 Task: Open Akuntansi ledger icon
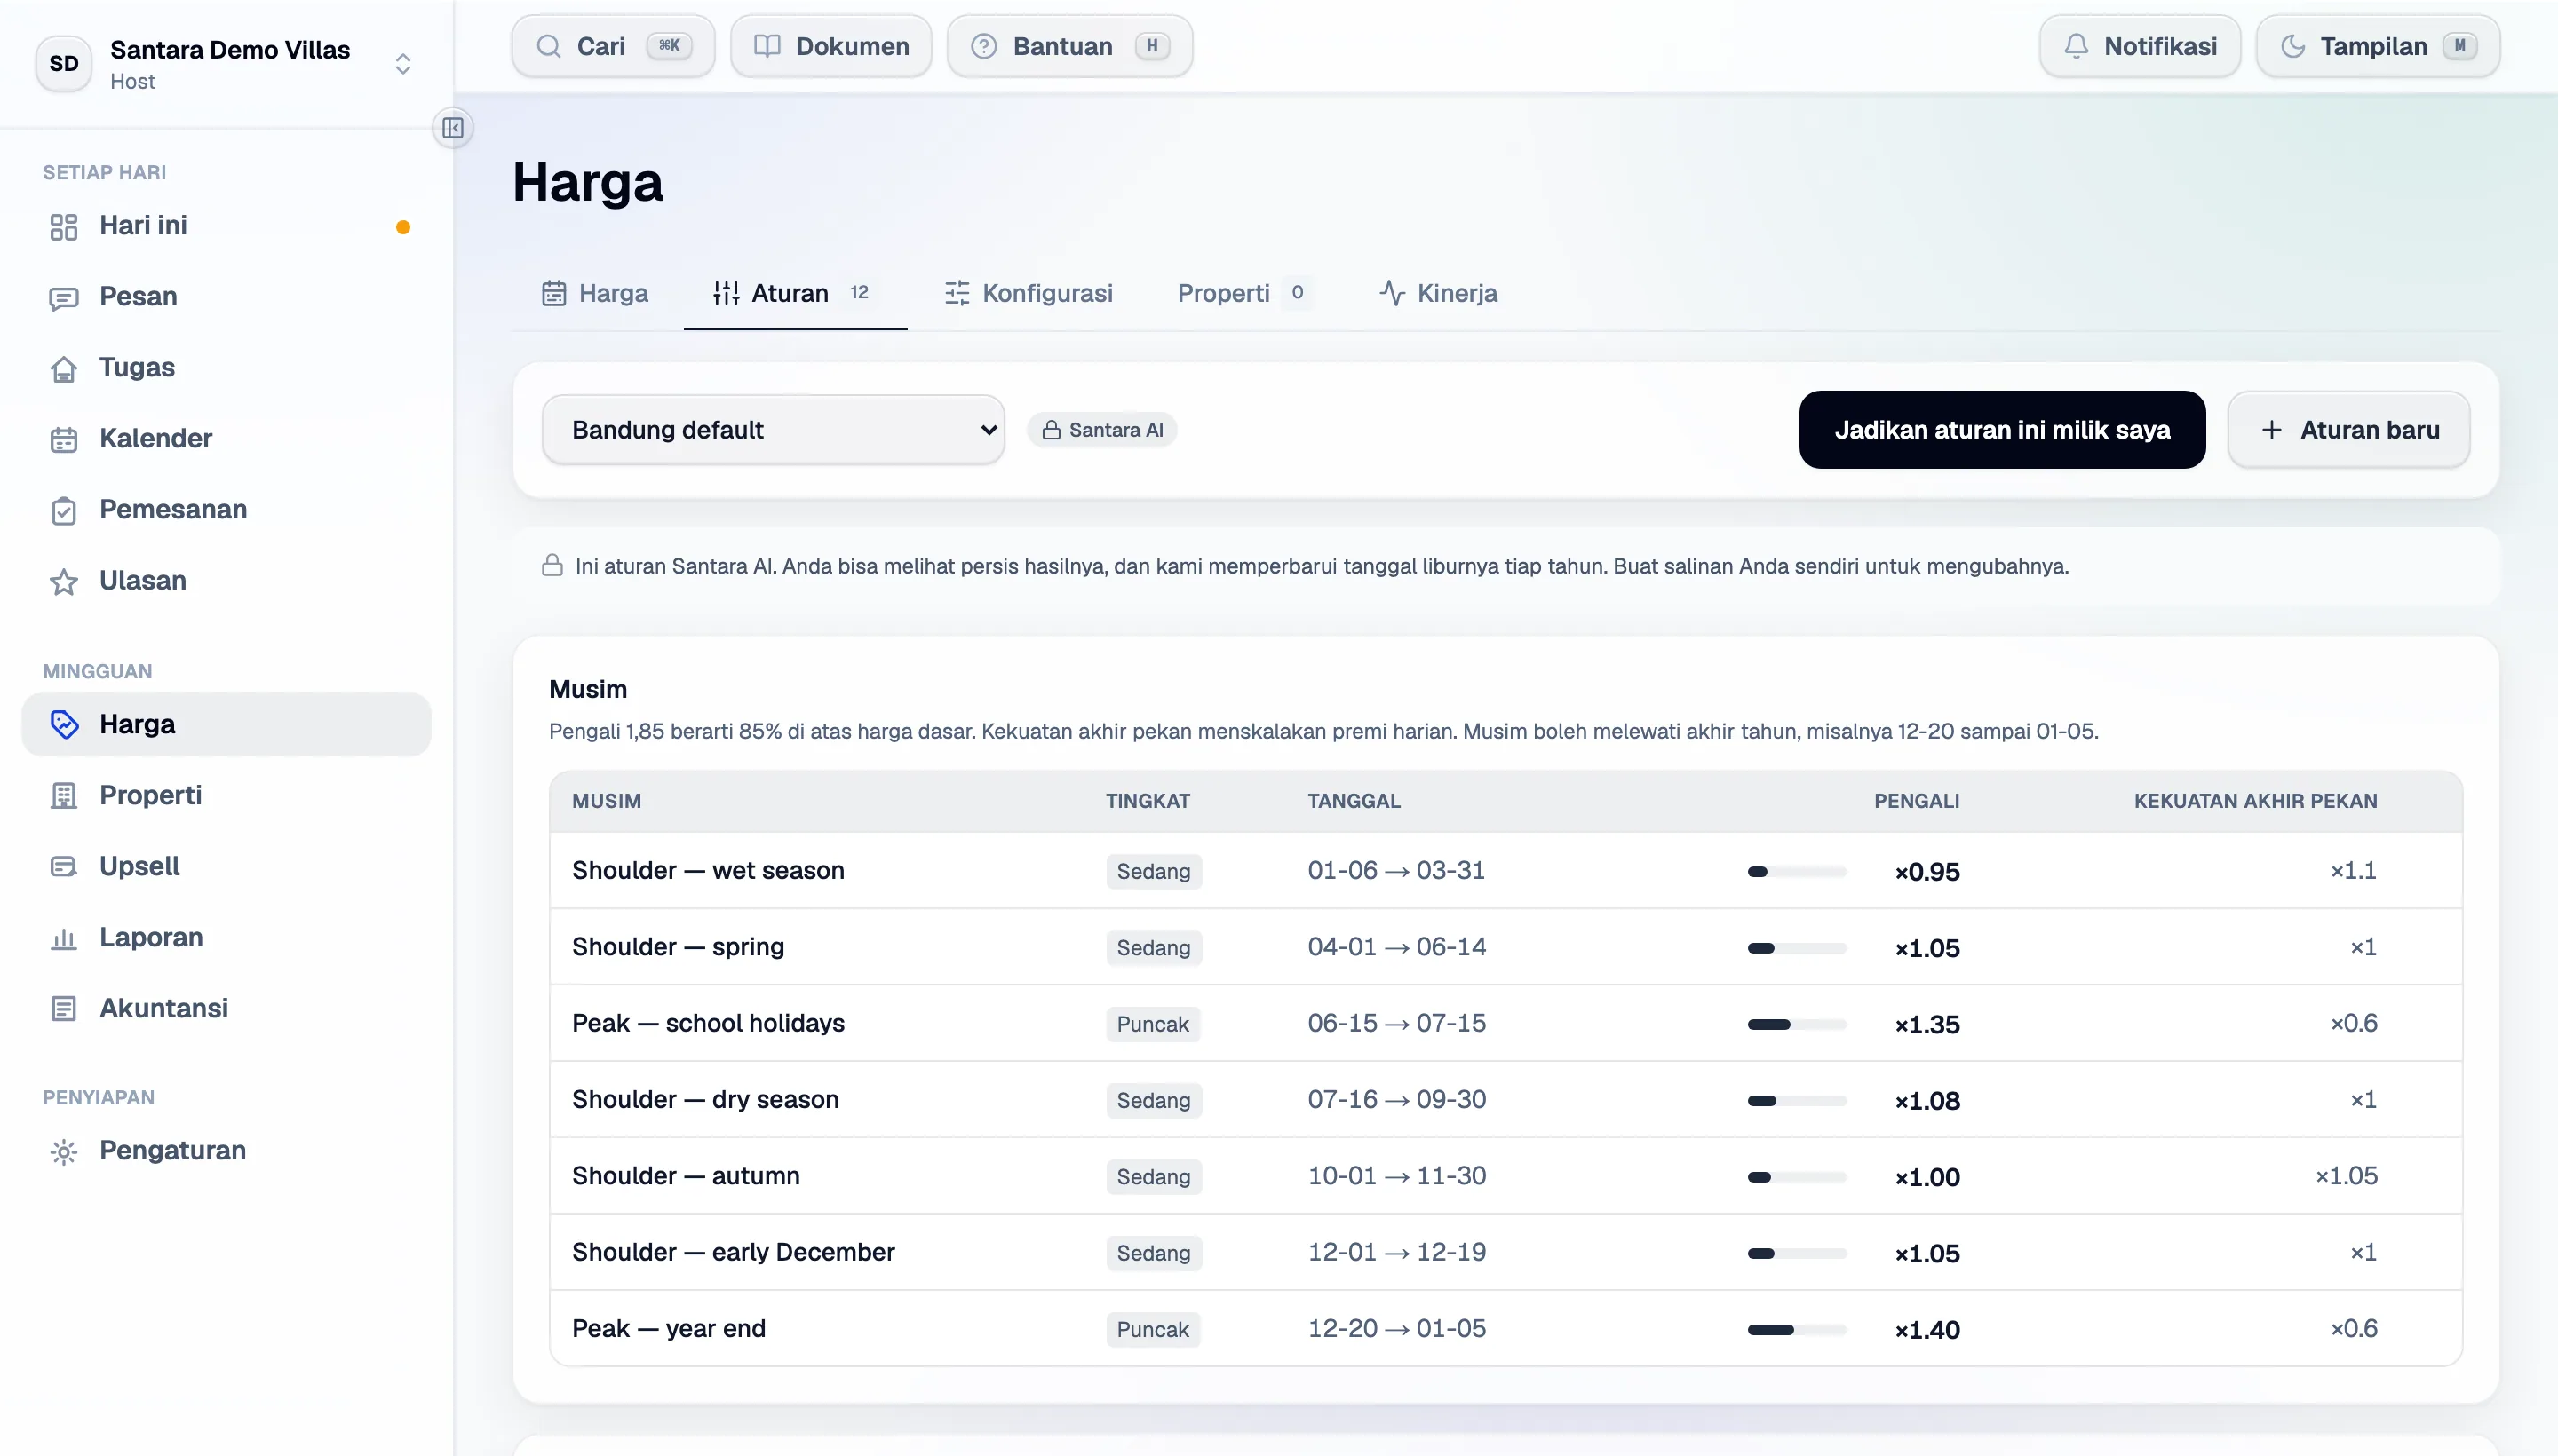[x=64, y=1009]
